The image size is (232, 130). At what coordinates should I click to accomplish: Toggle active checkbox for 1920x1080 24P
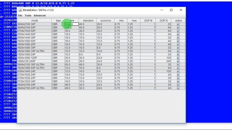(178, 55)
